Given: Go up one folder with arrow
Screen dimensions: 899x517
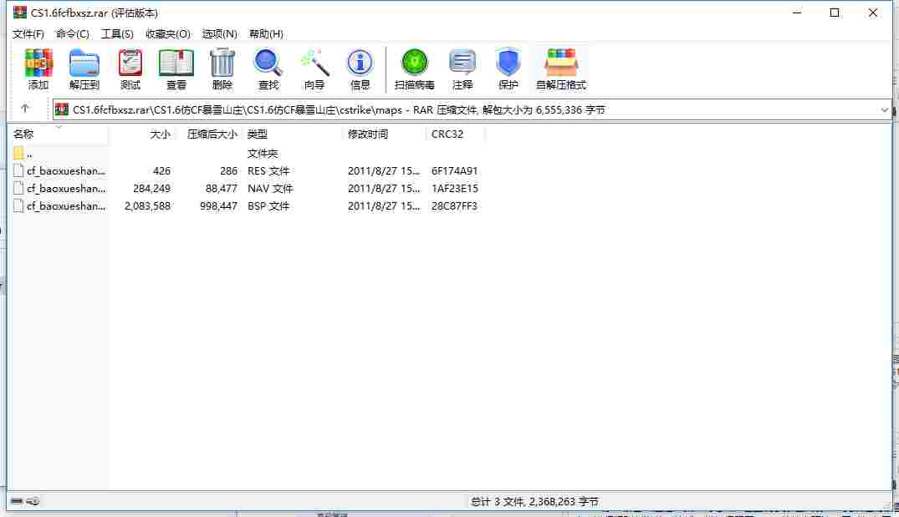Looking at the screenshot, I should click(x=24, y=109).
